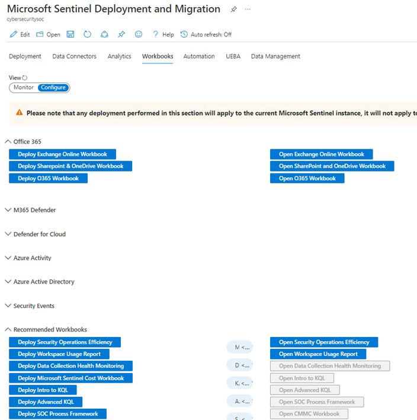Click the Edit pencil icon
Image resolution: width=417 pixels, height=420 pixels.
point(14,34)
